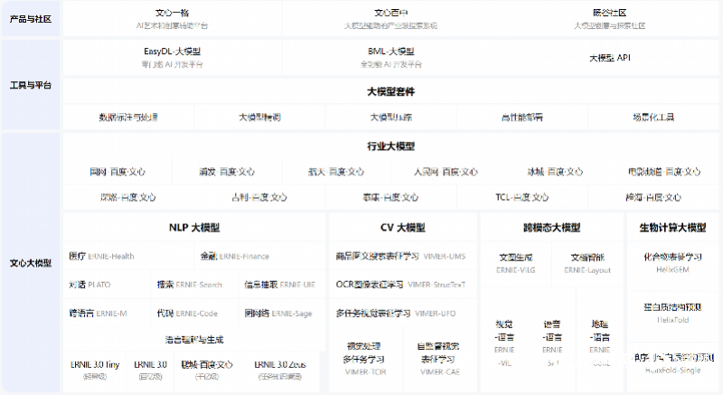
Task: Click the 视觉处理多任务学习 VIMER-TCIR cell
Action: pos(366,359)
